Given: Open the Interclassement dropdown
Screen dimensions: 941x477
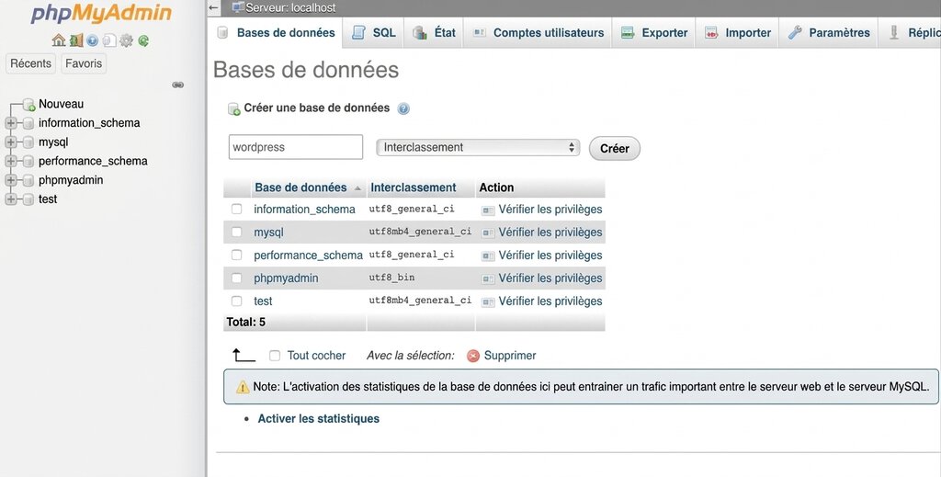Looking at the screenshot, I should click(478, 147).
